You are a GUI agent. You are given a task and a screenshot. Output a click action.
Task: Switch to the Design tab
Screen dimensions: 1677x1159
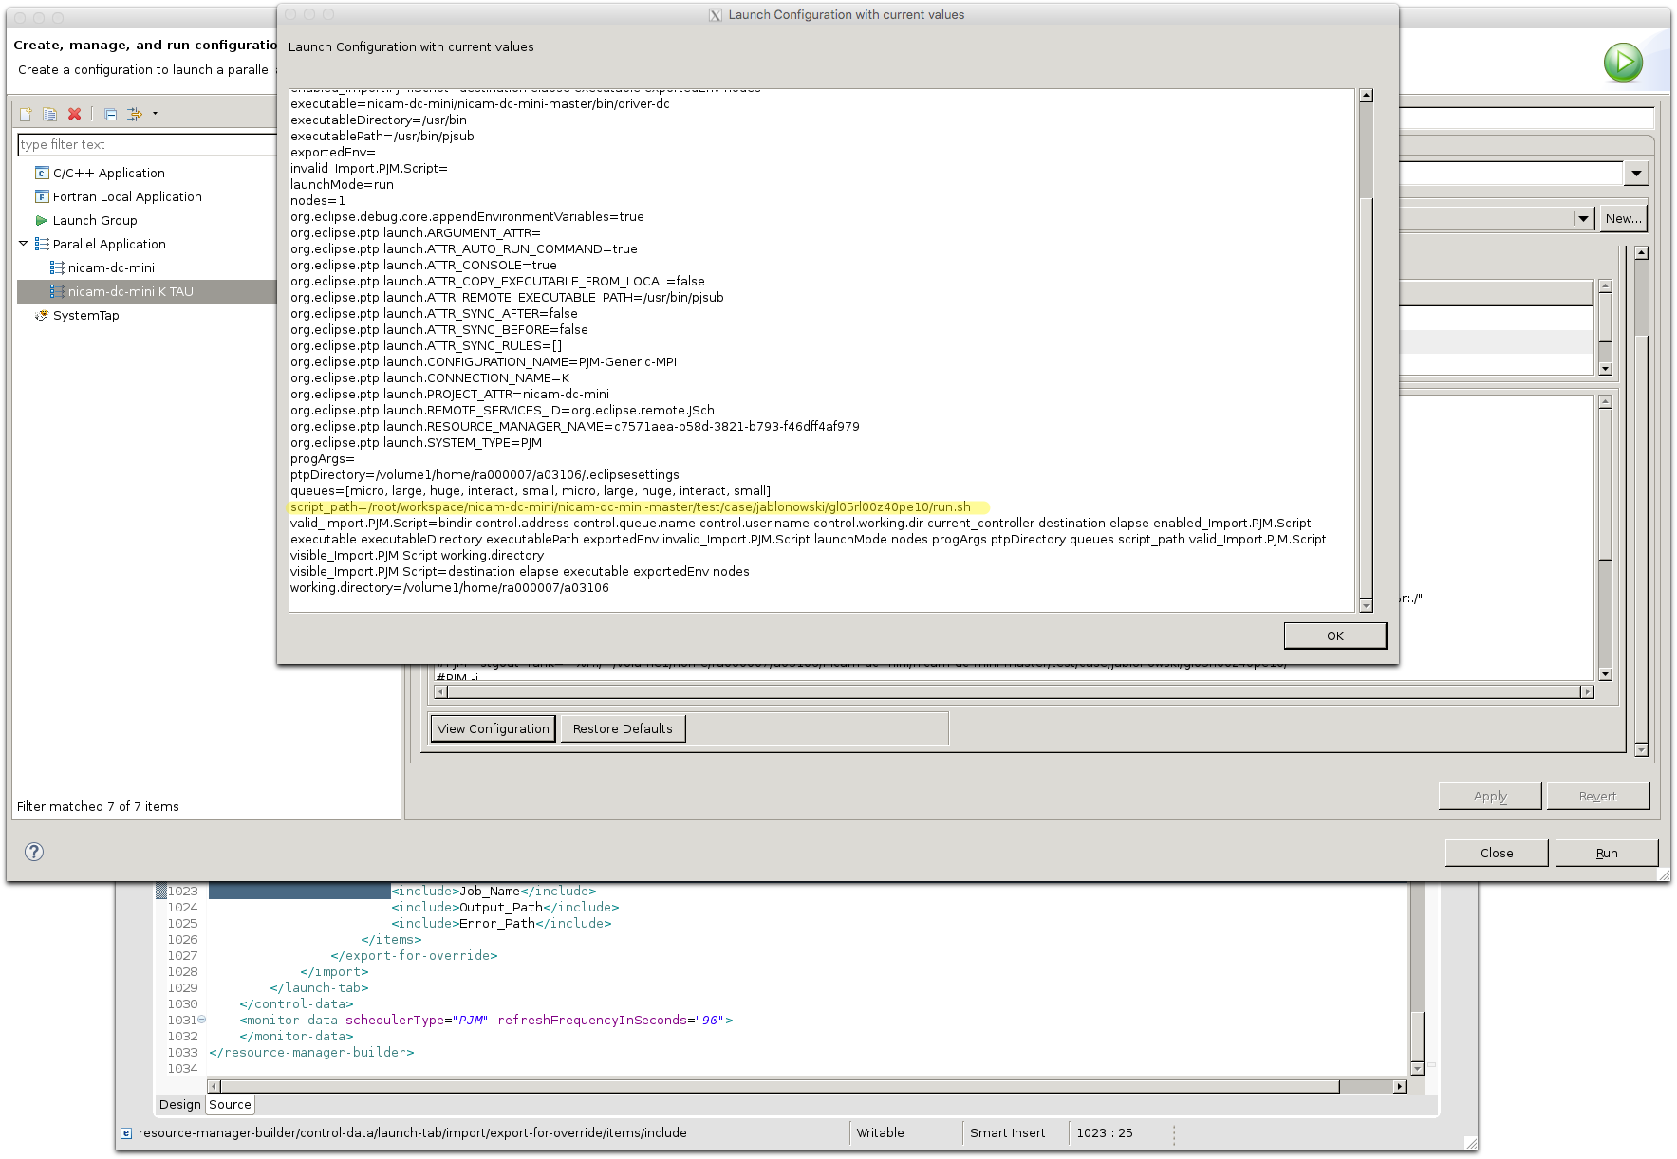tap(179, 1104)
